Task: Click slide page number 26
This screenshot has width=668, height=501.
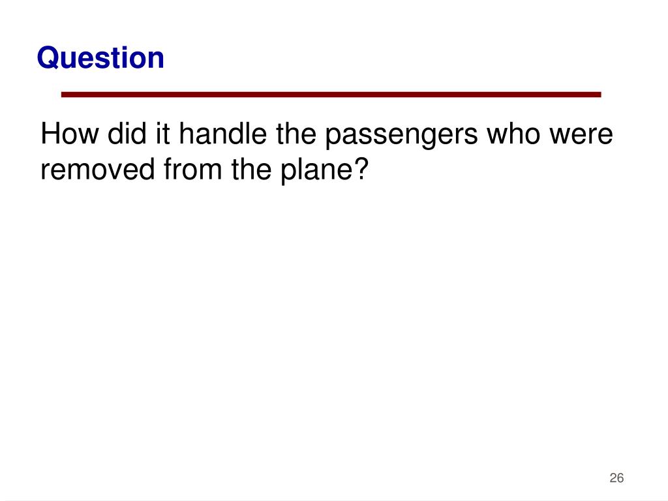Action: tap(616, 478)
